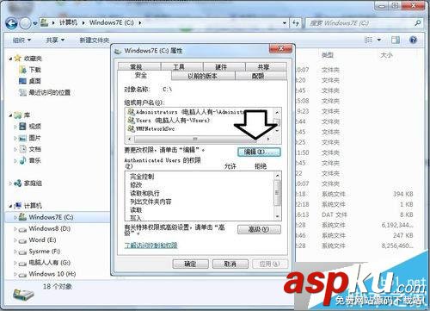The width and height of the screenshot is (430, 311).
Task: Select the 视频 library
Action: [x=35, y=127]
